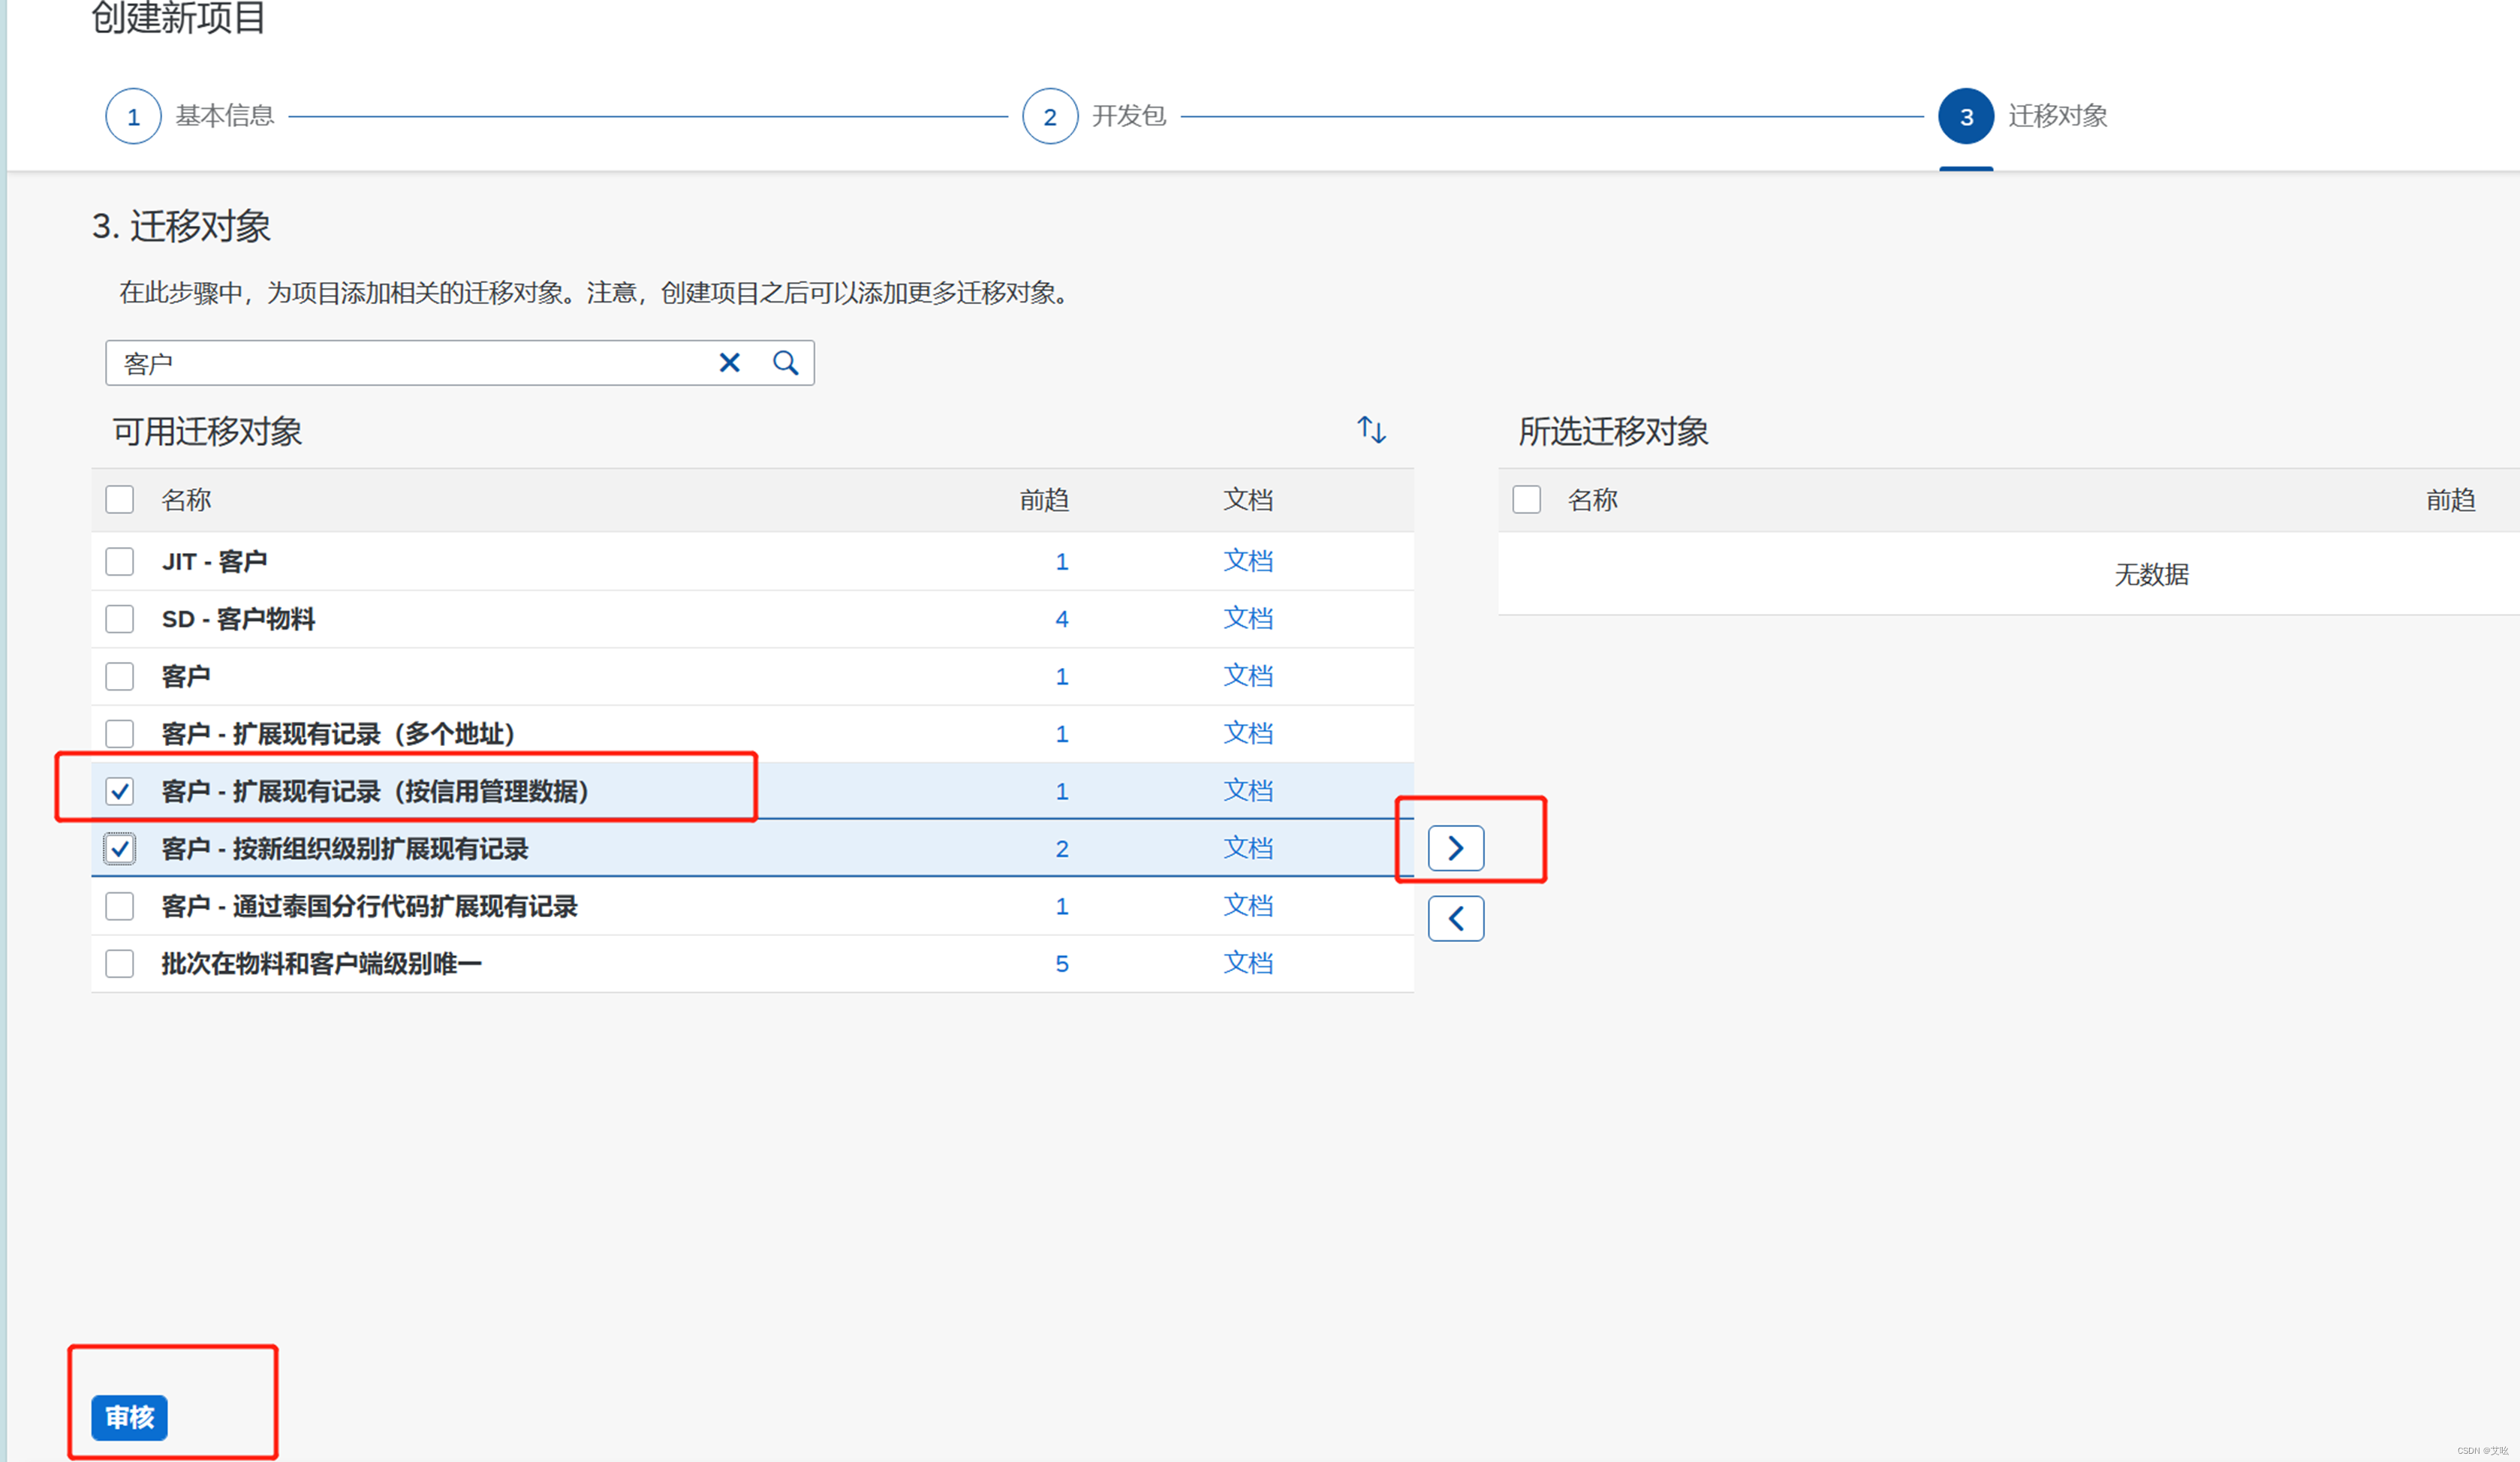Open 文档 link for 按新组织级别扩展现有记录

1248,849
